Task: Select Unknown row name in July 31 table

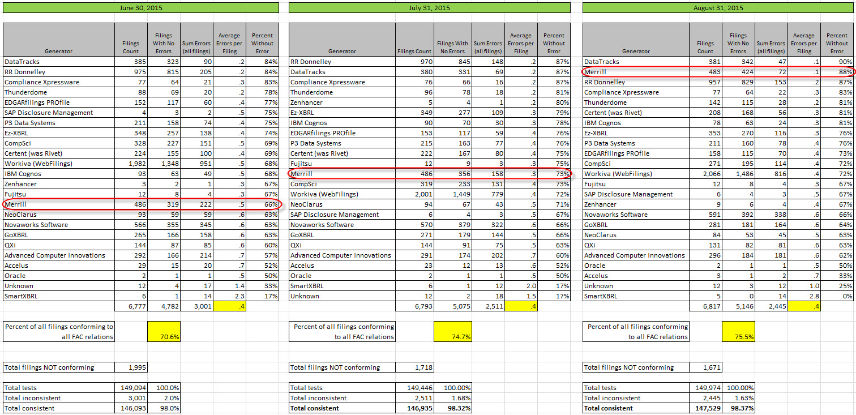Action: pyautogui.click(x=305, y=296)
